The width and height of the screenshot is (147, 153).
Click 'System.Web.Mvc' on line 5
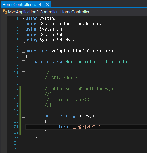pos(56,40)
